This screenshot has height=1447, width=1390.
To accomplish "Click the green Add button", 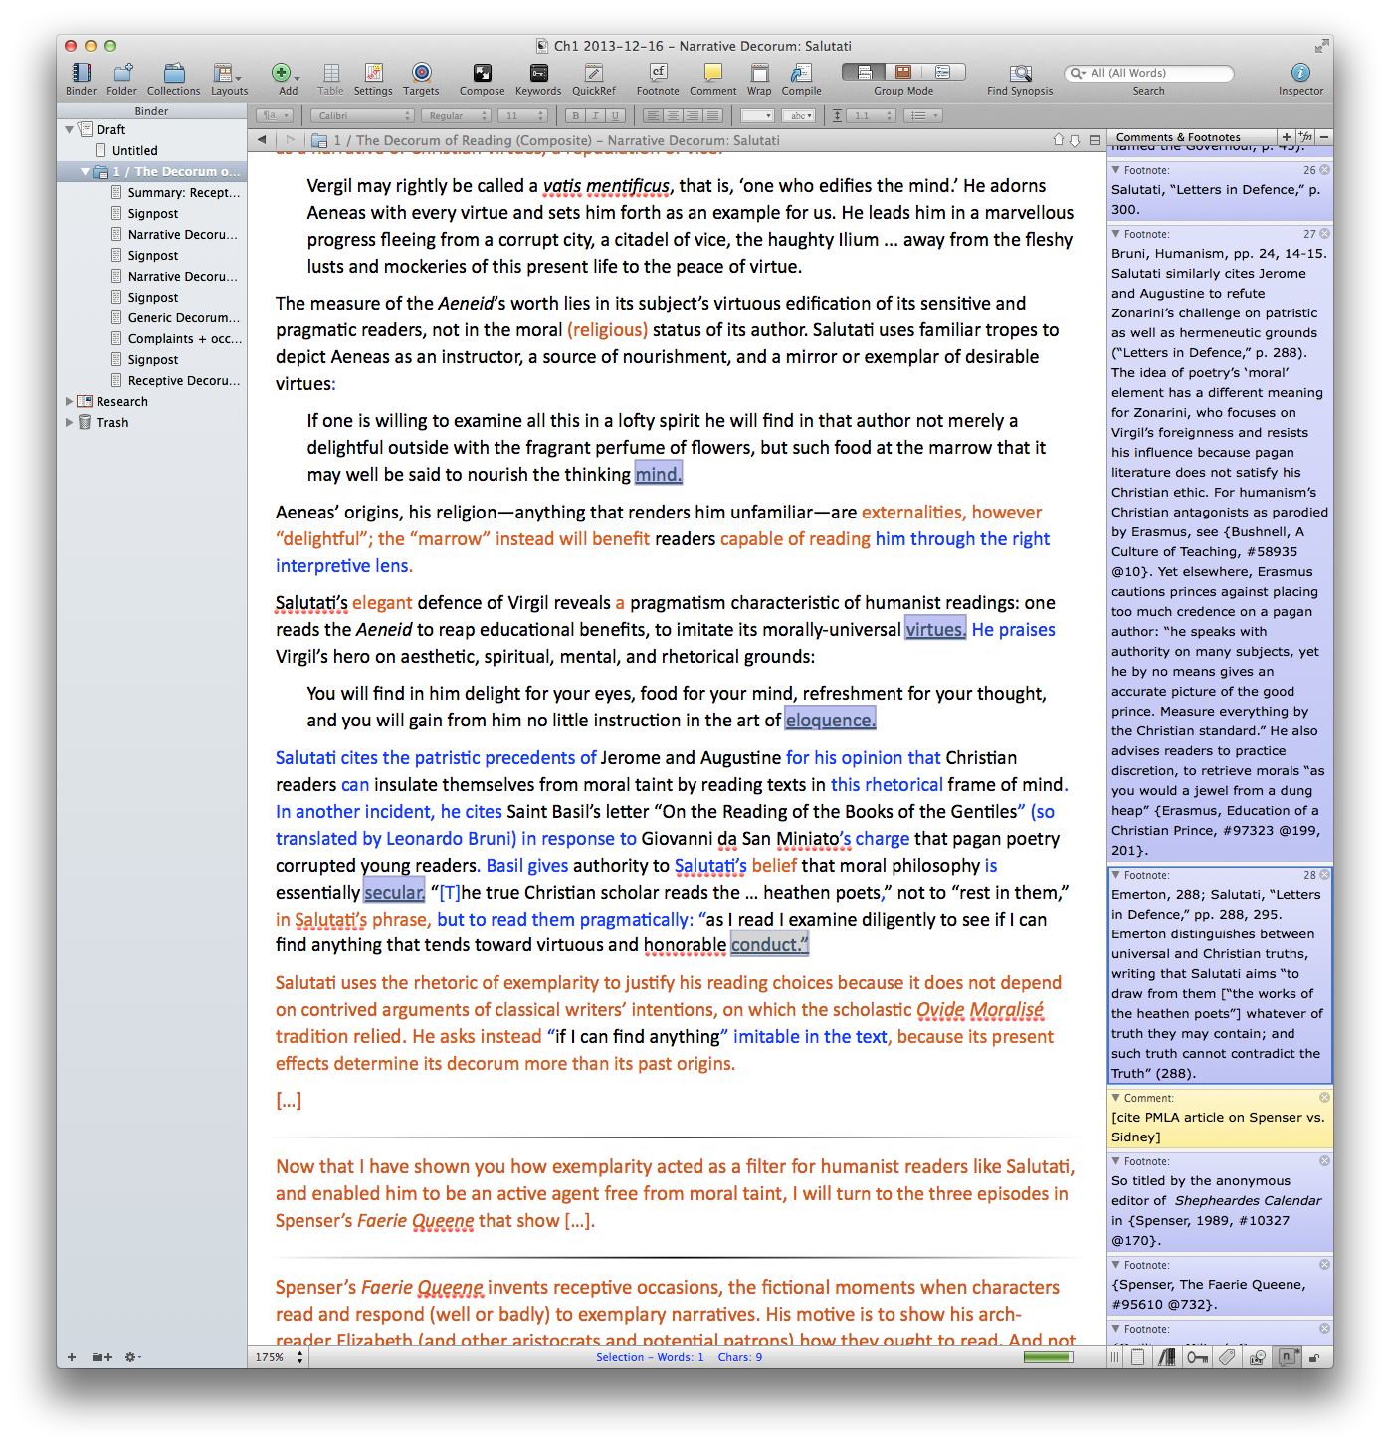I will point(282,73).
